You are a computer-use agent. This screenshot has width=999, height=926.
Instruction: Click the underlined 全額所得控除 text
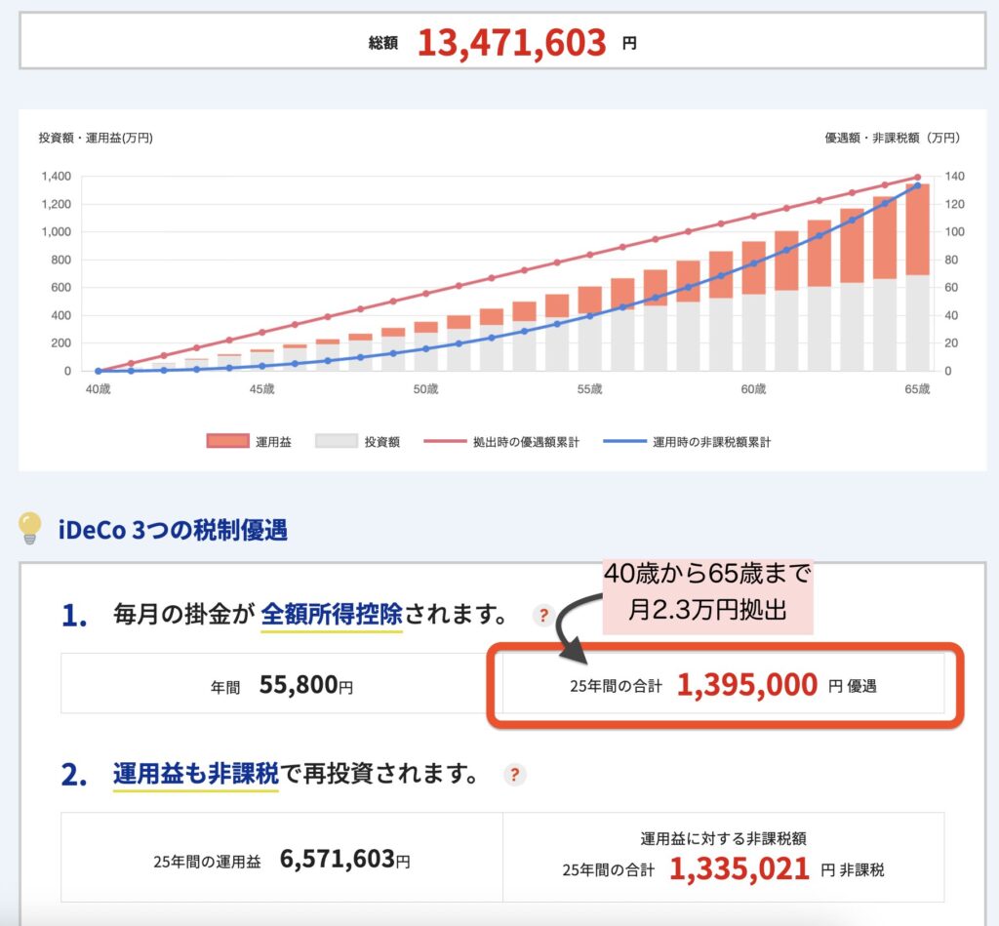click(332, 616)
